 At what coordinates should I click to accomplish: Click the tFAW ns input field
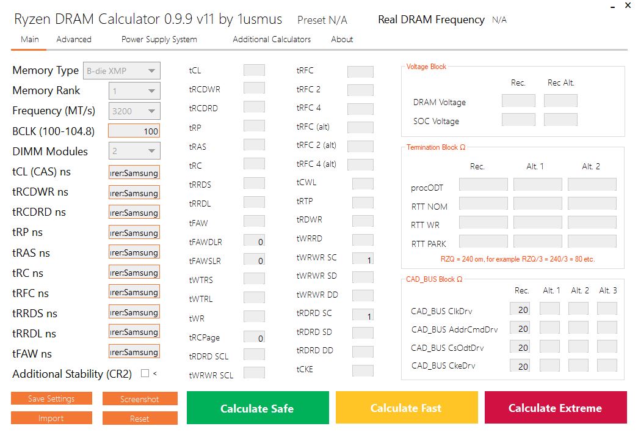point(134,351)
